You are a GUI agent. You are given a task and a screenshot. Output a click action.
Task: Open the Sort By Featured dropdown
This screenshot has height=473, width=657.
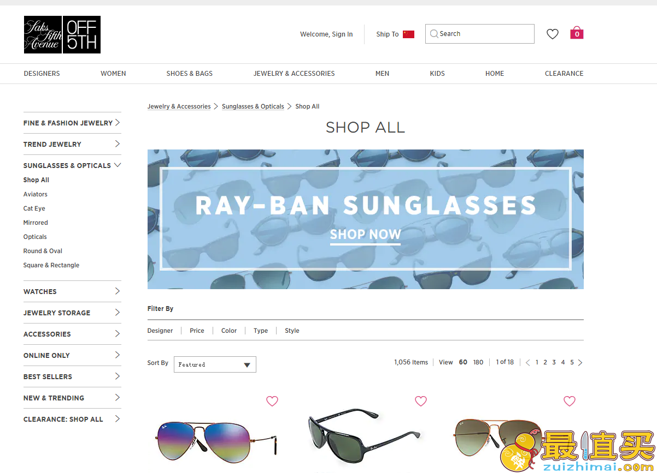coord(215,364)
